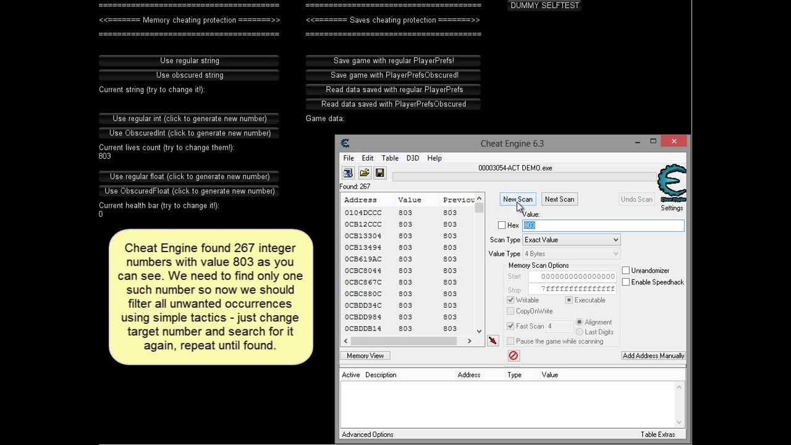Toggle the Executable checkbox

tap(569, 300)
